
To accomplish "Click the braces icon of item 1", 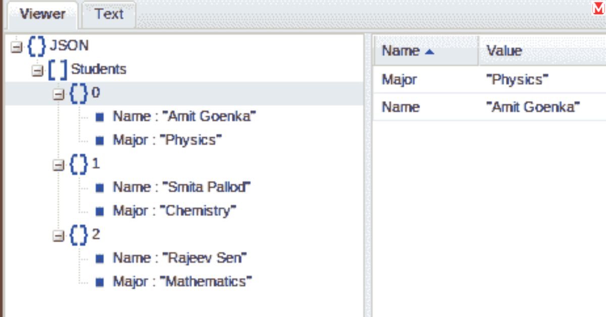I will pos(79,164).
